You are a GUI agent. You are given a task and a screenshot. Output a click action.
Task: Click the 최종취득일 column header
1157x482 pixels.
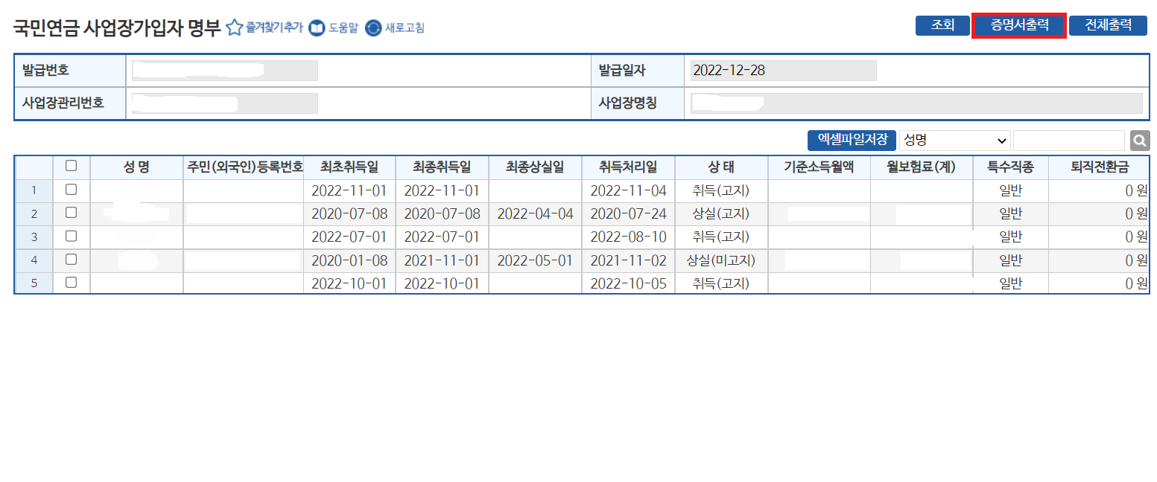[443, 167]
